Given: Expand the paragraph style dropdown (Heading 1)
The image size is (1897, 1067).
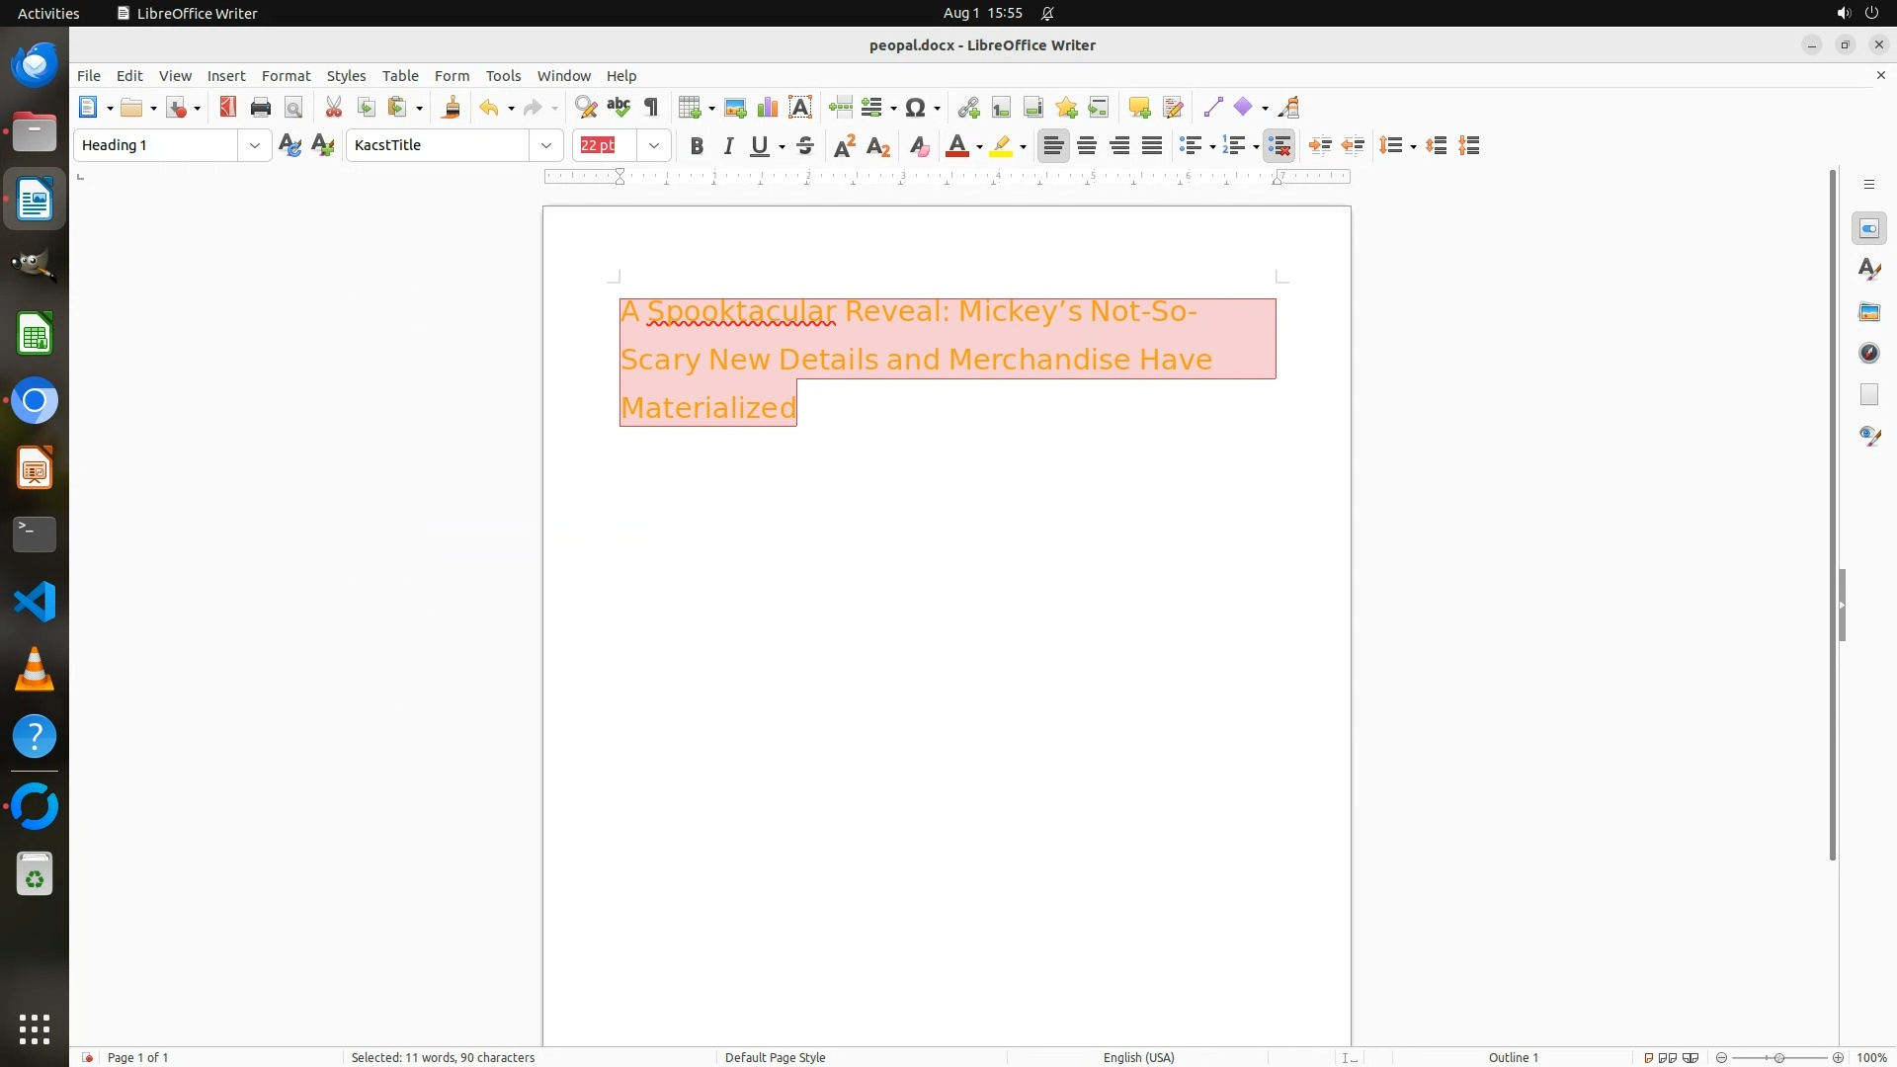Looking at the screenshot, I should (x=255, y=145).
